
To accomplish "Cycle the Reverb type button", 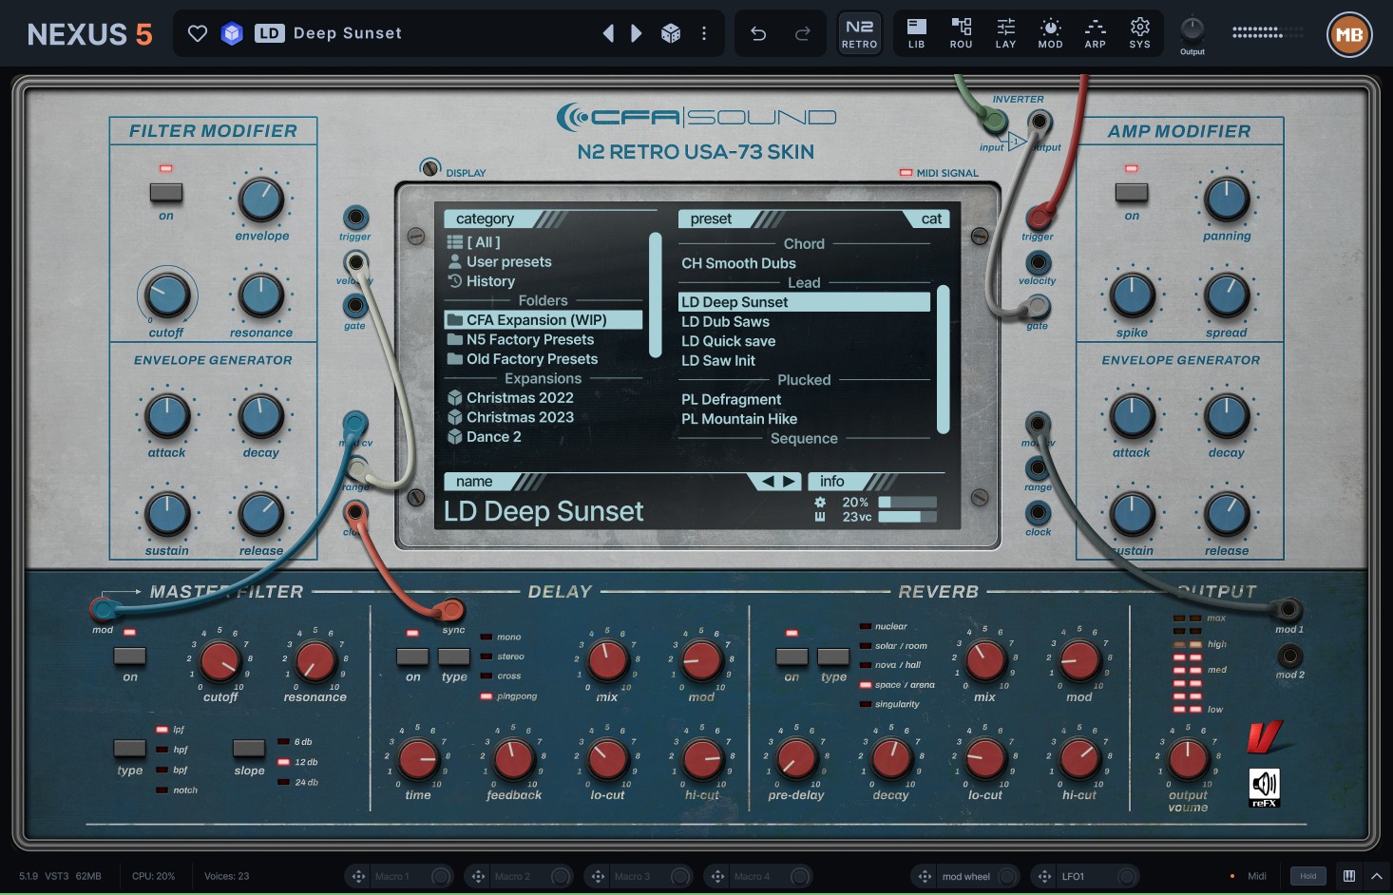I will pos(833,656).
